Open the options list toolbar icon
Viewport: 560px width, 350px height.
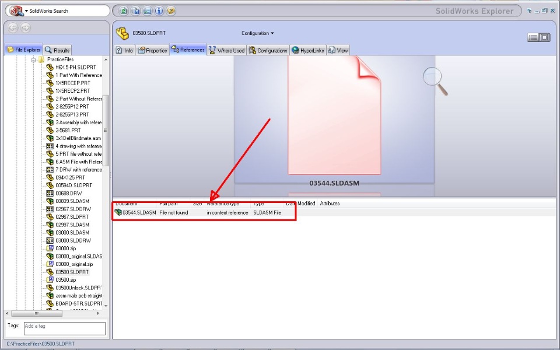pyautogui.click(x=147, y=10)
